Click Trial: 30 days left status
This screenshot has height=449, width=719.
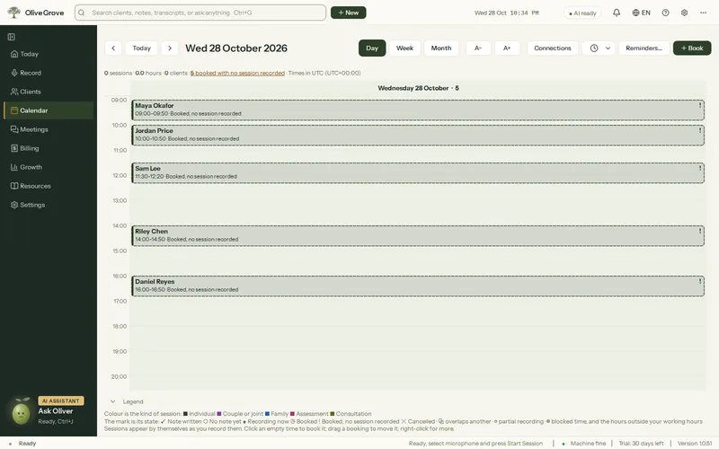pyautogui.click(x=641, y=444)
